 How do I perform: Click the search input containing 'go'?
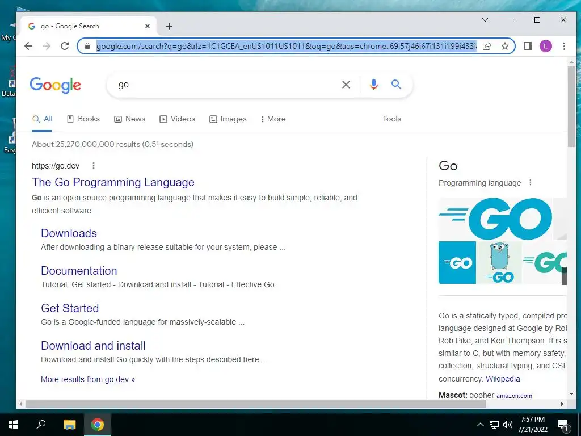(226, 85)
